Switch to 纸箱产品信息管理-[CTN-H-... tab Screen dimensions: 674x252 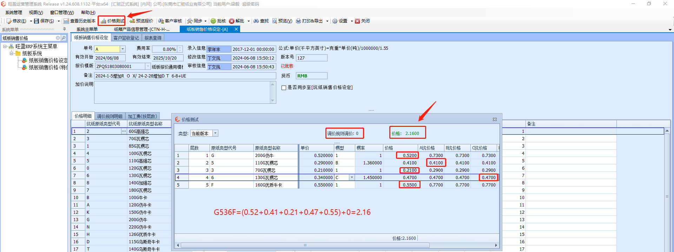pos(142,29)
